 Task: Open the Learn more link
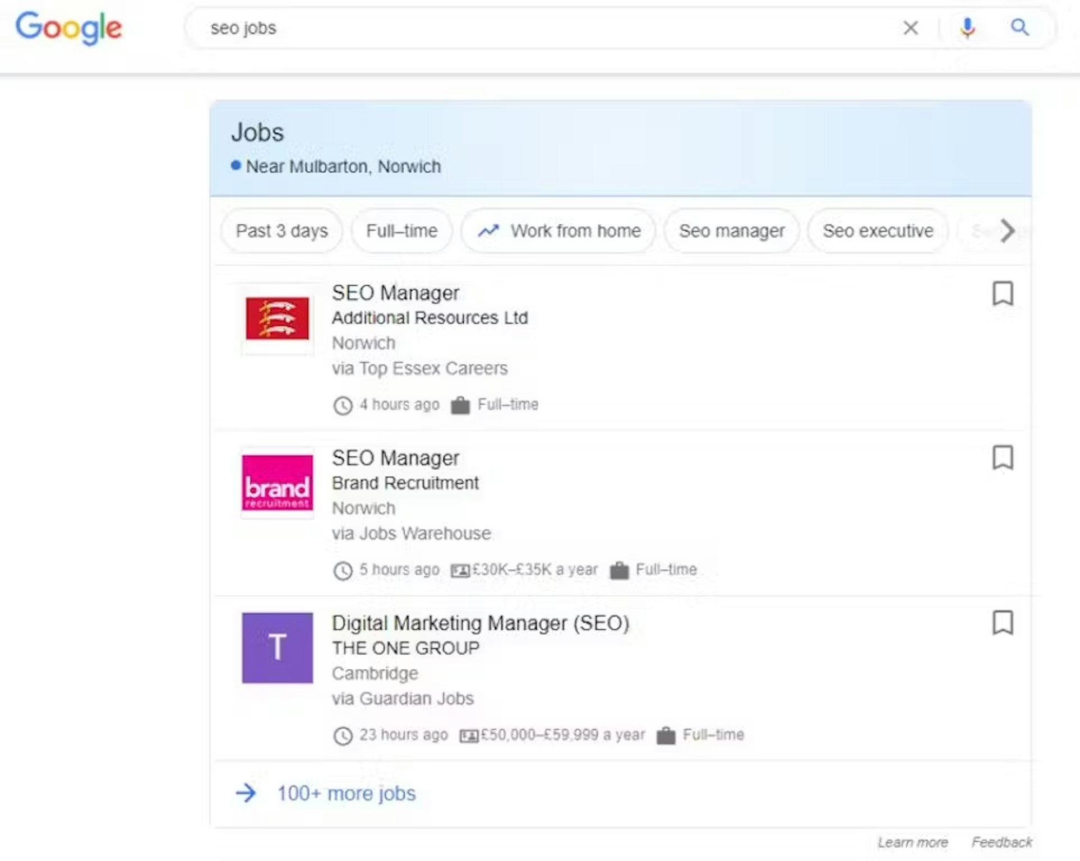tap(912, 843)
